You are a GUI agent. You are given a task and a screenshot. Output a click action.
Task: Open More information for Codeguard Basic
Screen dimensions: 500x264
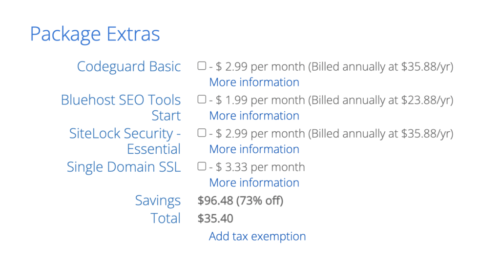click(x=254, y=82)
